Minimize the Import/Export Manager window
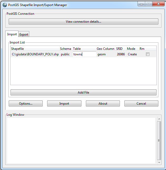 click(141, 4)
